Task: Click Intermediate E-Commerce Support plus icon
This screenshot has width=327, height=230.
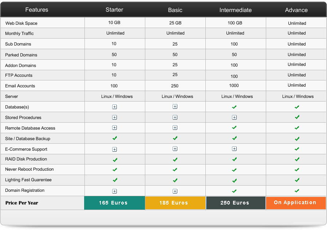Action: click(234, 149)
